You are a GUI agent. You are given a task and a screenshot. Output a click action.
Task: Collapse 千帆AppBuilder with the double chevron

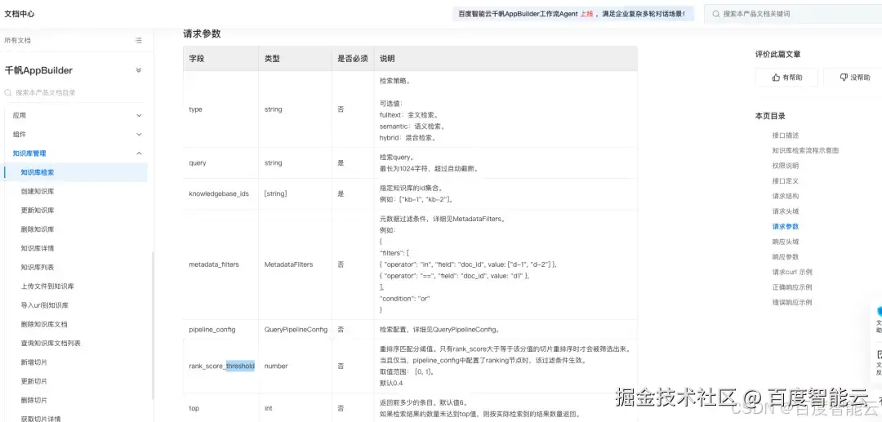tap(138, 70)
